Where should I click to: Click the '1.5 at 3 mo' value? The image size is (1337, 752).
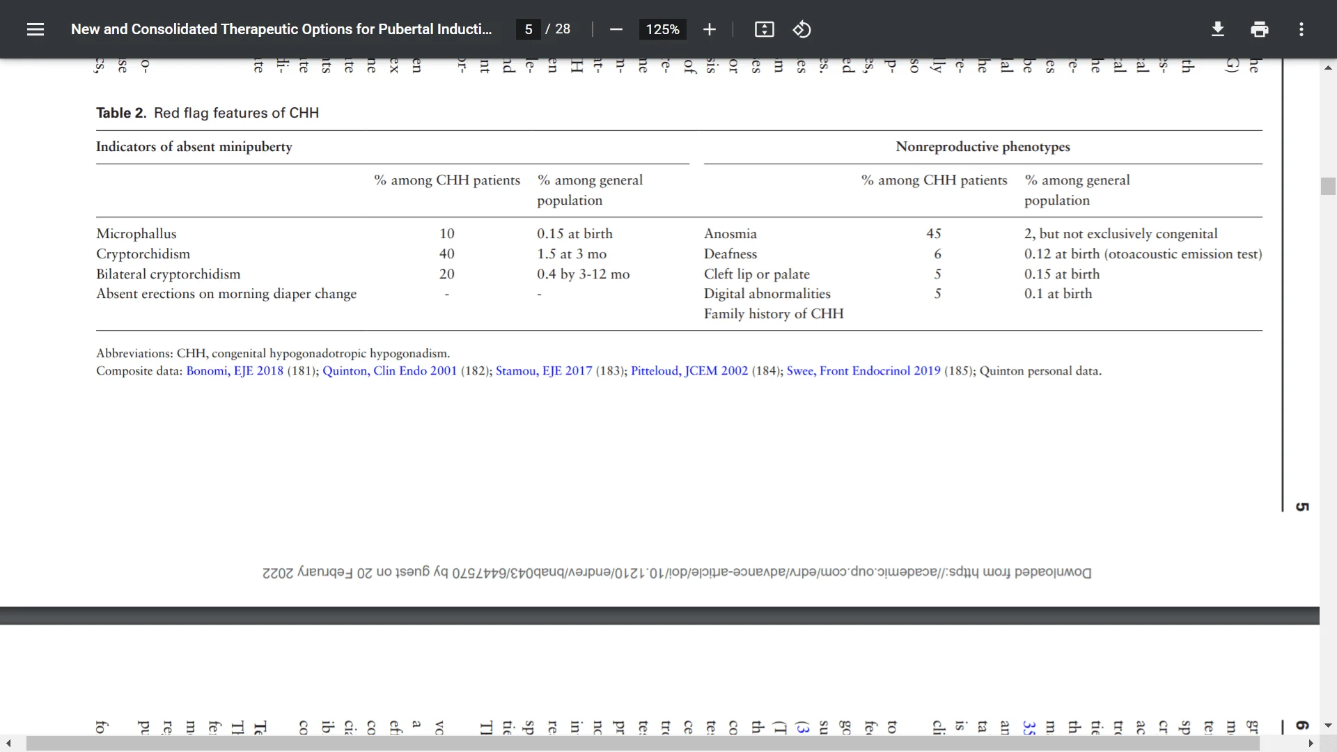572,254
